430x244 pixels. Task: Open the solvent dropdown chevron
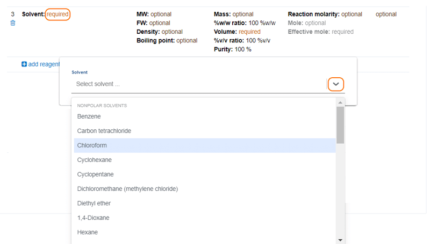point(335,84)
